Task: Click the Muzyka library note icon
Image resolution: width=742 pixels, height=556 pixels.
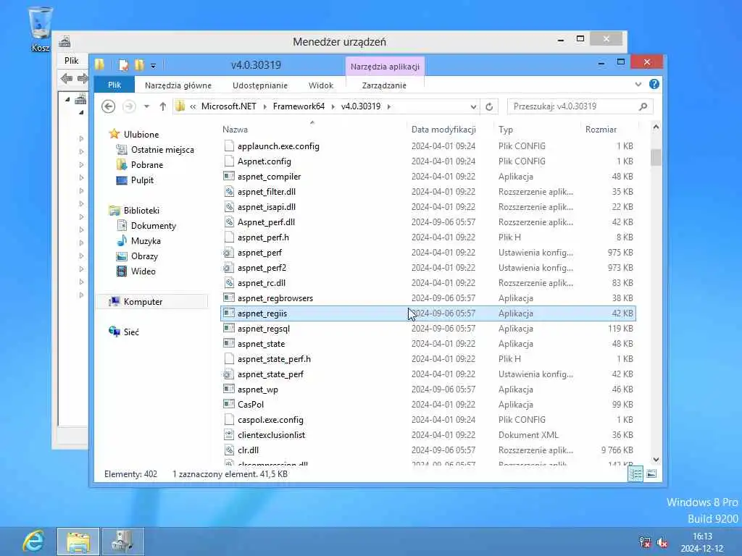Action: coord(122,240)
